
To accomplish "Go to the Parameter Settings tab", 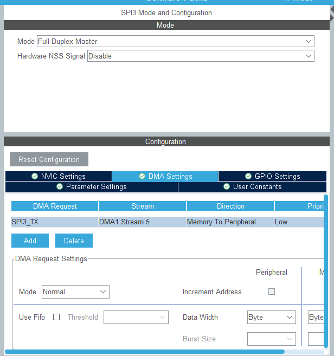I will (92, 187).
